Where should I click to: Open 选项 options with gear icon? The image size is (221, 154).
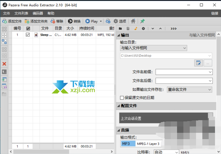click(x=120, y=21)
